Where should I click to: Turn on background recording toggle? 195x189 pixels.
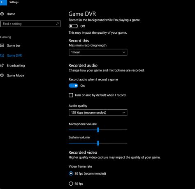[x=73, y=26]
